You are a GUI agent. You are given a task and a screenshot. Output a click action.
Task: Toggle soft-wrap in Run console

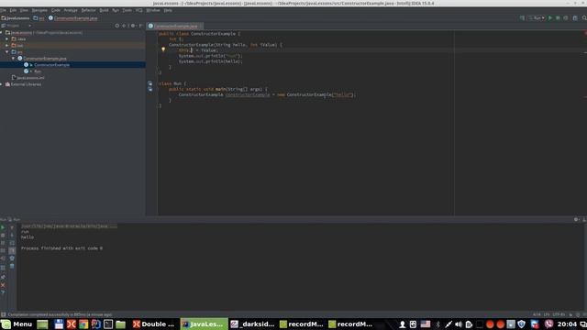(x=12, y=243)
